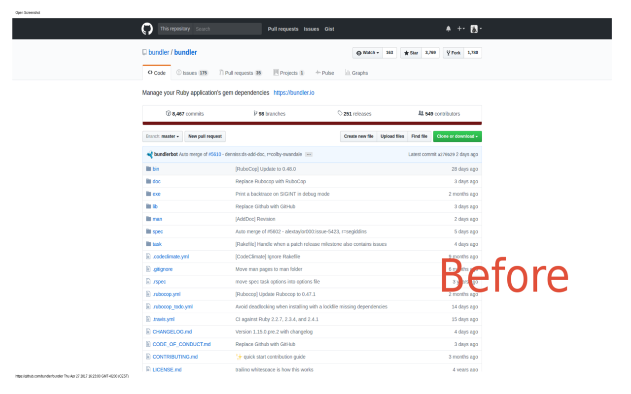The width and height of the screenshot is (631, 394).
Task: Open Pull requests in the top navigation
Action: [x=283, y=29]
